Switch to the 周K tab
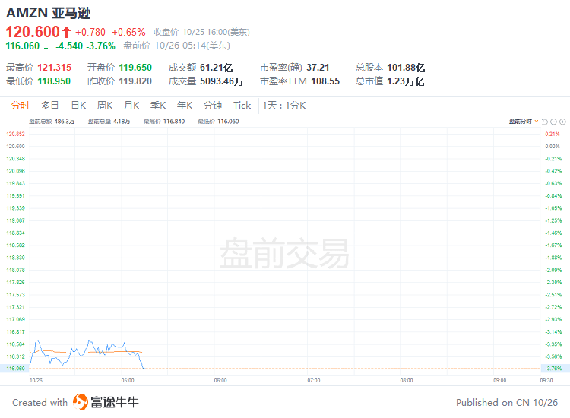The image size is (570, 418). click(105, 106)
